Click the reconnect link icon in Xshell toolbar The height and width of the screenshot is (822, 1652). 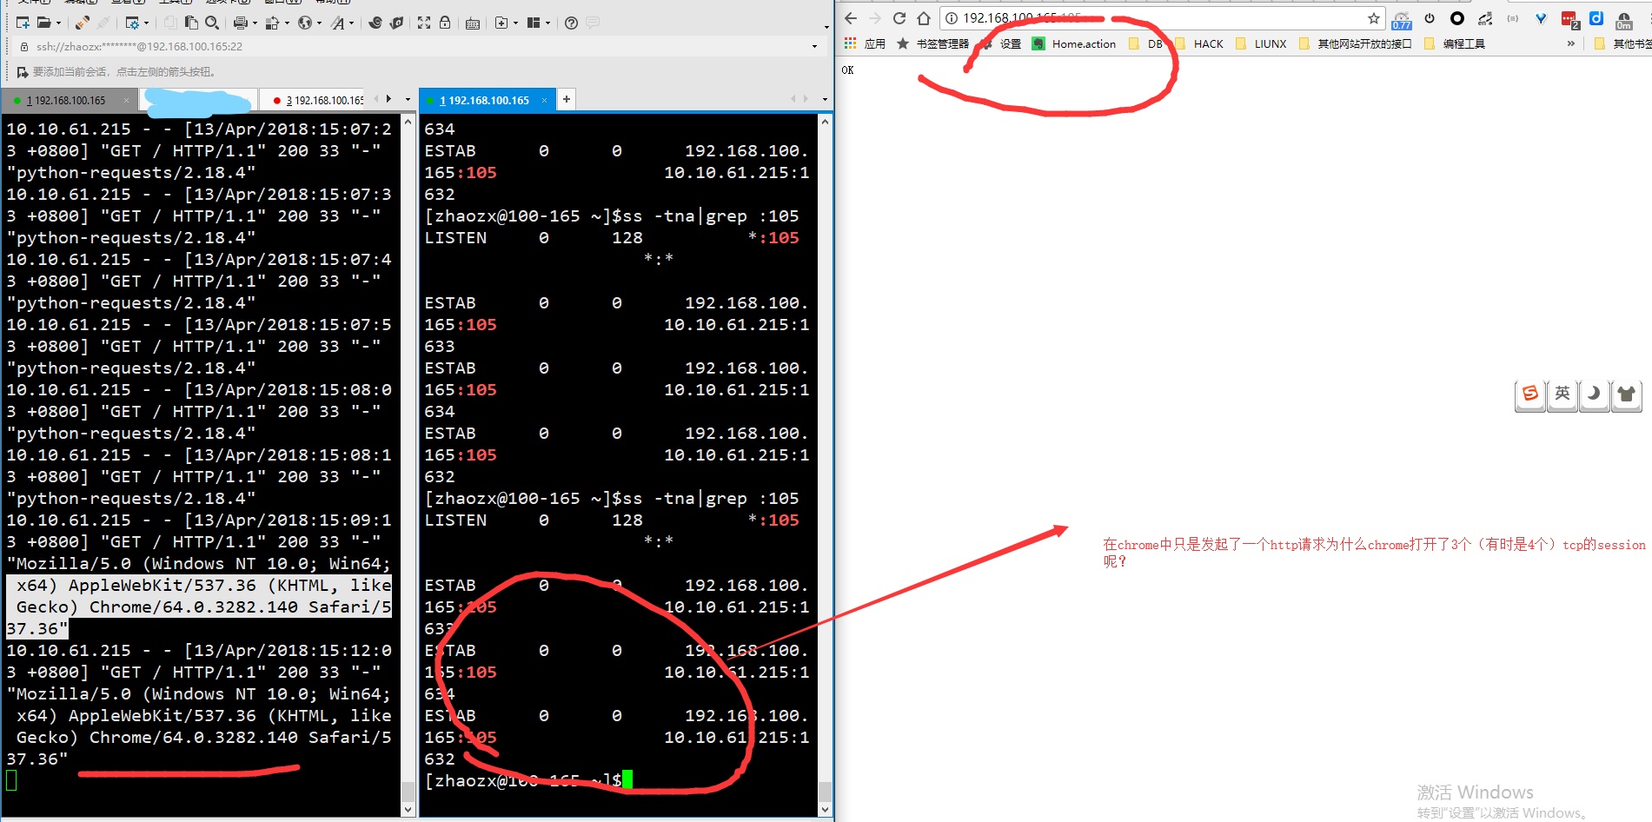tap(82, 23)
